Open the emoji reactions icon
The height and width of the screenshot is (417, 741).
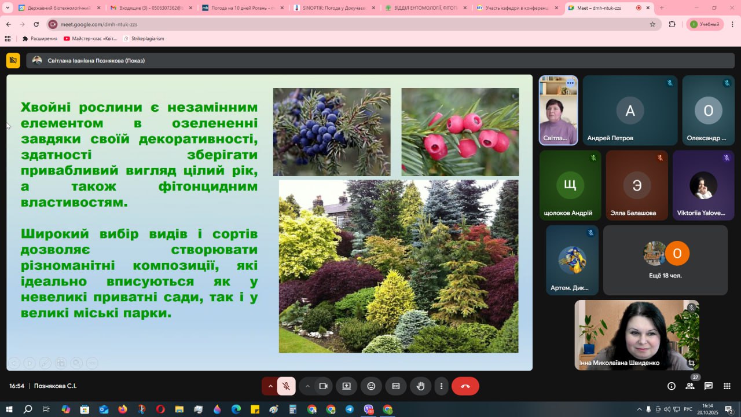coord(371,386)
